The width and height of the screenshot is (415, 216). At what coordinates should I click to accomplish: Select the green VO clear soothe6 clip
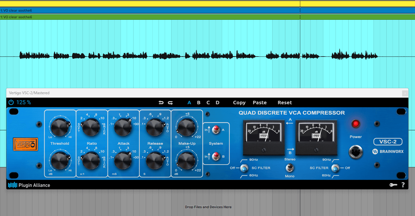click(207, 17)
